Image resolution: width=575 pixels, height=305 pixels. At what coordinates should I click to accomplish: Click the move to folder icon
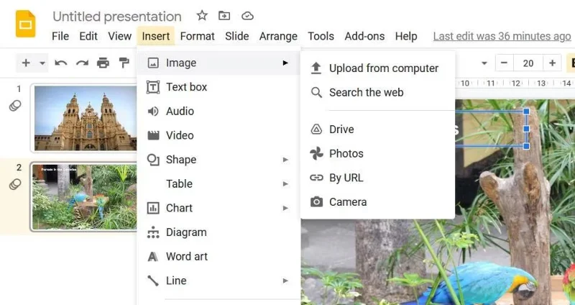pos(224,16)
